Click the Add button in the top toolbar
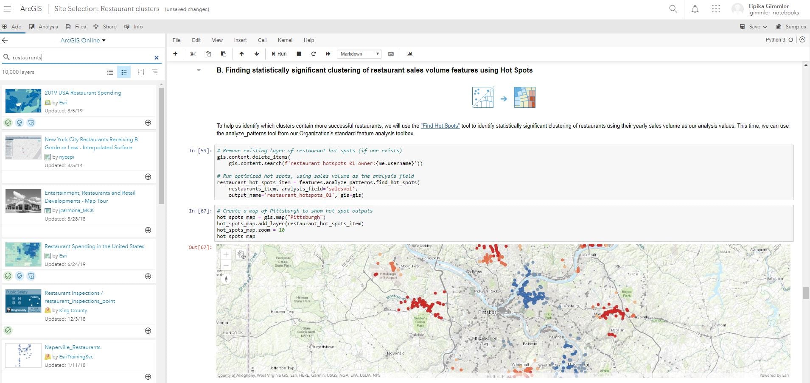 pyautogui.click(x=12, y=27)
